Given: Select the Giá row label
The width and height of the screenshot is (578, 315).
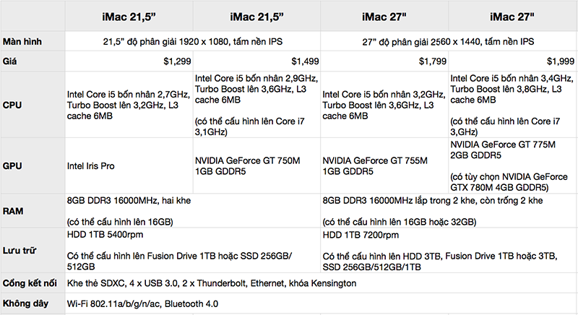Looking at the screenshot, I should 11,62.
